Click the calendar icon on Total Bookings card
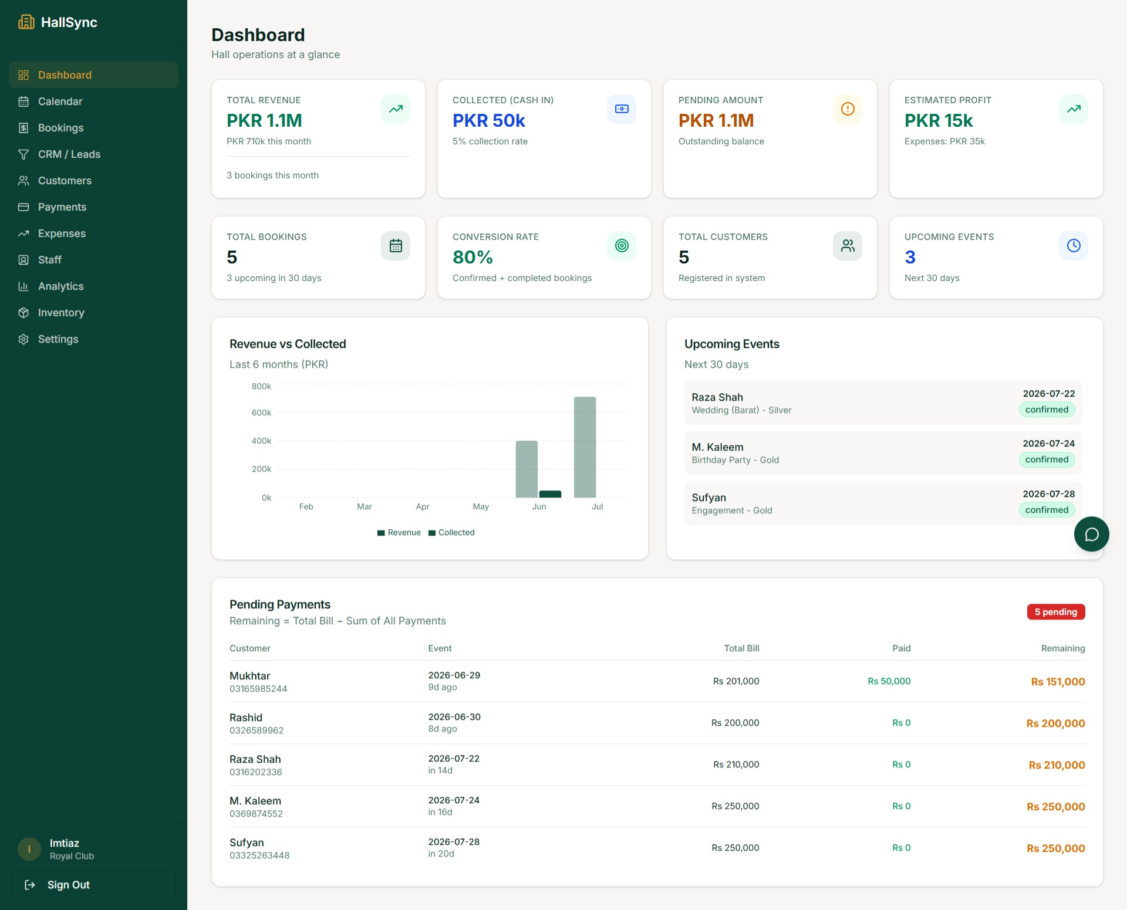This screenshot has width=1127, height=910. [396, 246]
